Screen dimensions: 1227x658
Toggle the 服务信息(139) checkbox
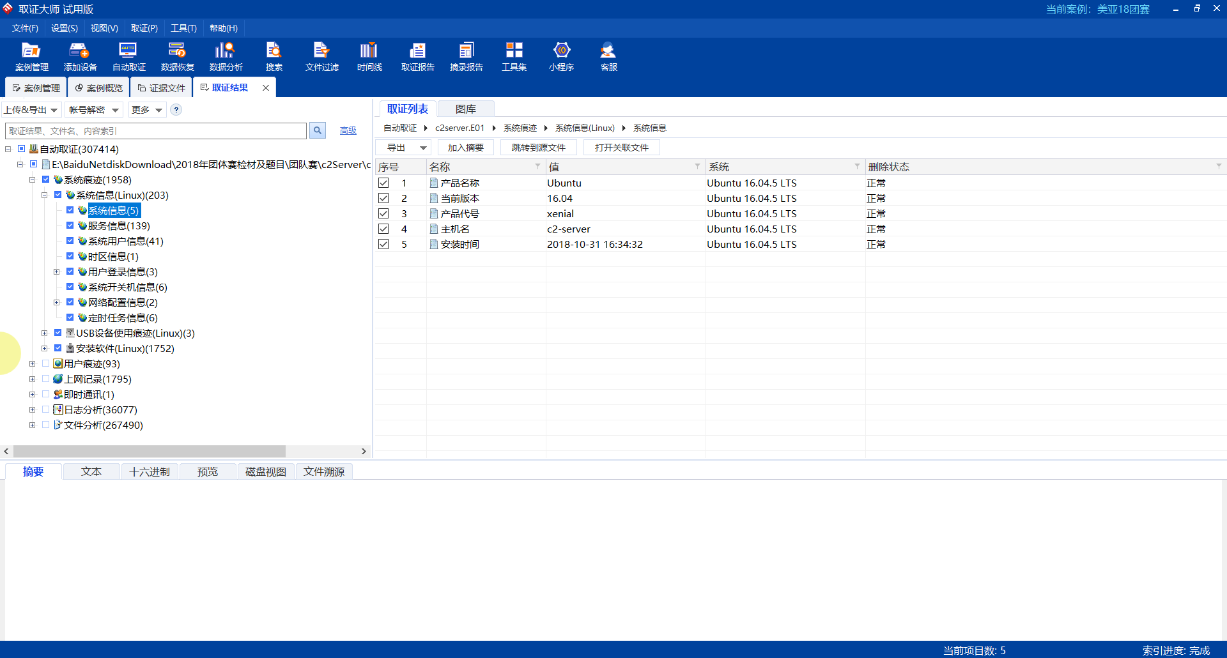[70, 225]
